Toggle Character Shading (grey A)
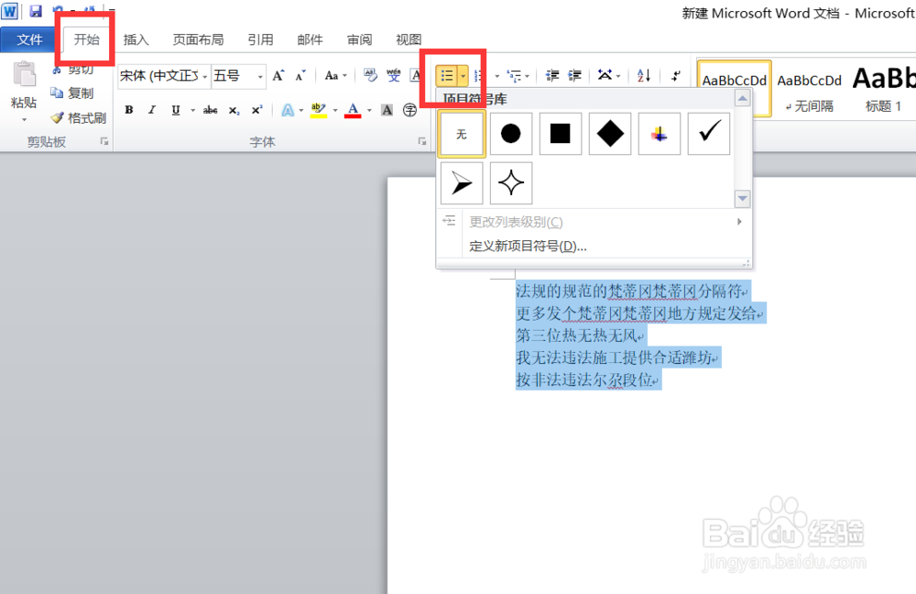 387,110
